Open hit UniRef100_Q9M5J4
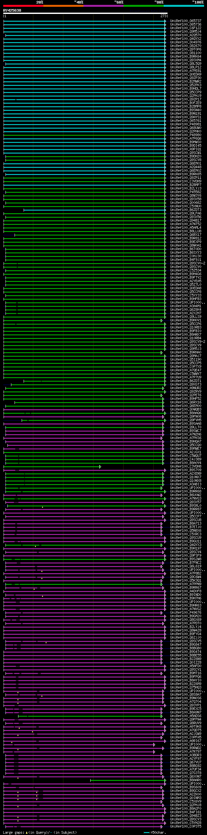 tap(186, 32)
